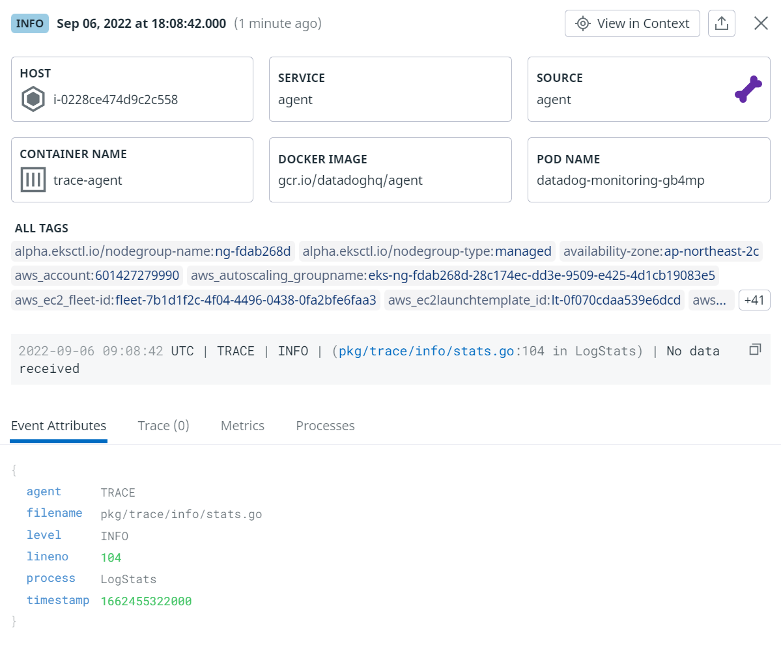The width and height of the screenshot is (781, 645).
Task: Click the ALL TAGS section heading
Action: pos(41,228)
